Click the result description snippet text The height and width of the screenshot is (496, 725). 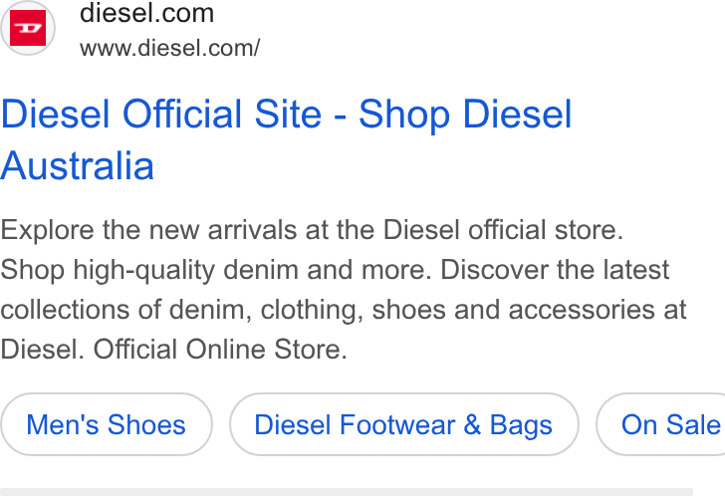pos(344,290)
